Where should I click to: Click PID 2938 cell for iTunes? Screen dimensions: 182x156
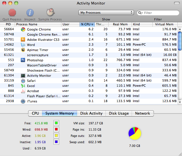pyautogui.click(x=10, y=101)
